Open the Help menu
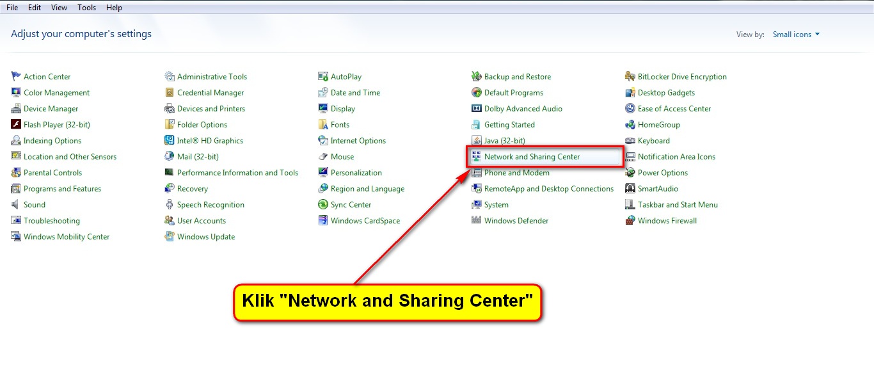Image resolution: width=874 pixels, height=386 pixels. pos(114,8)
